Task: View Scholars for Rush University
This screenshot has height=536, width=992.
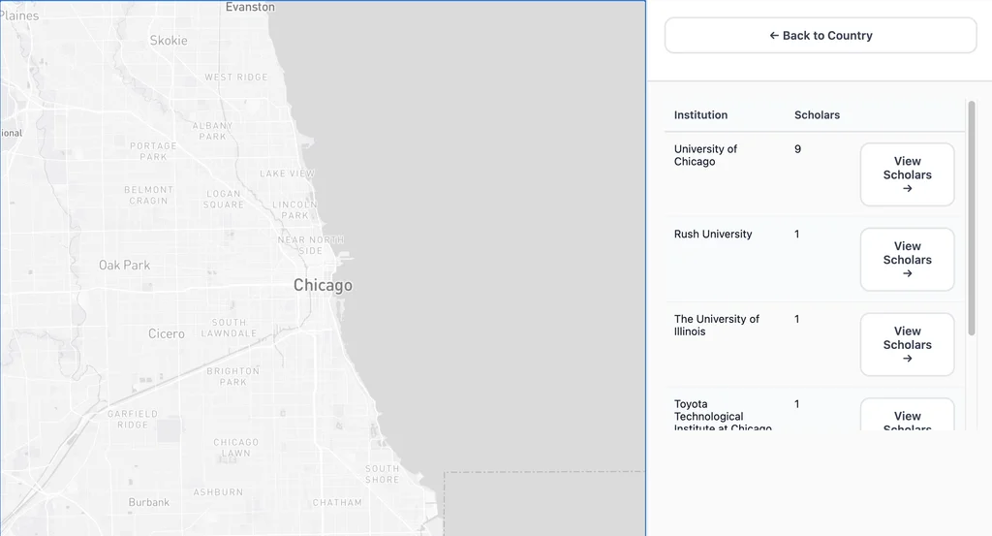Action: pos(907,260)
